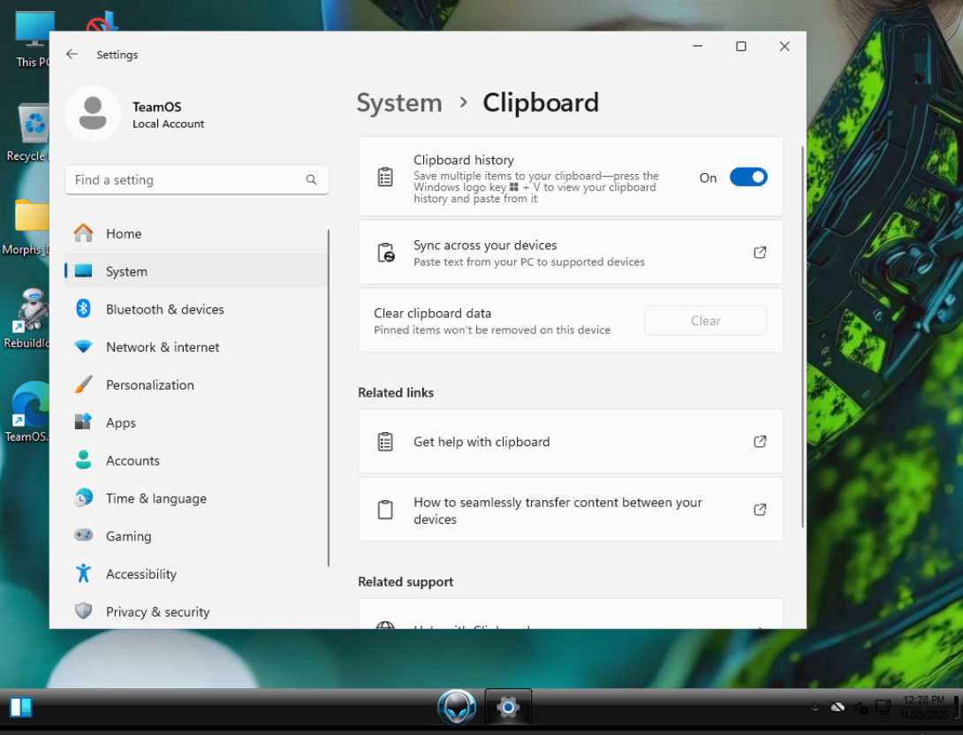
Task: Click TeamOS account name
Action: point(156,107)
